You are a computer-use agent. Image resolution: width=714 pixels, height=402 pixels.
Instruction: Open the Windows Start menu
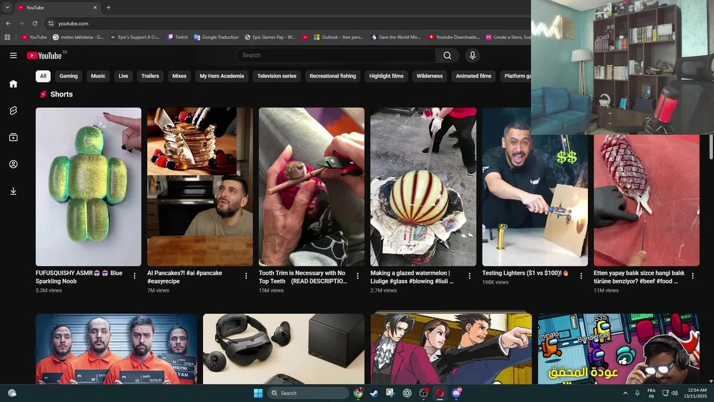click(258, 393)
